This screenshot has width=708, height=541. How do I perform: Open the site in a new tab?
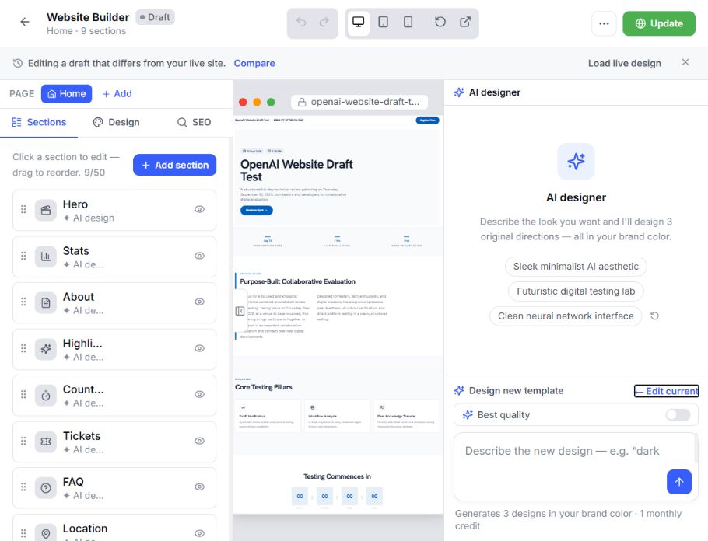pyautogui.click(x=465, y=22)
